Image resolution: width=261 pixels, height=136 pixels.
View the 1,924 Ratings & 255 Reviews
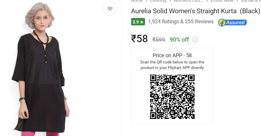pyautogui.click(x=181, y=22)
